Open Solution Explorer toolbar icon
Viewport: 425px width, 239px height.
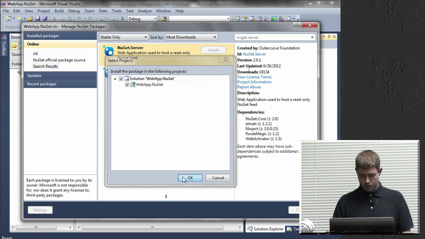click(x=237, y=19)
